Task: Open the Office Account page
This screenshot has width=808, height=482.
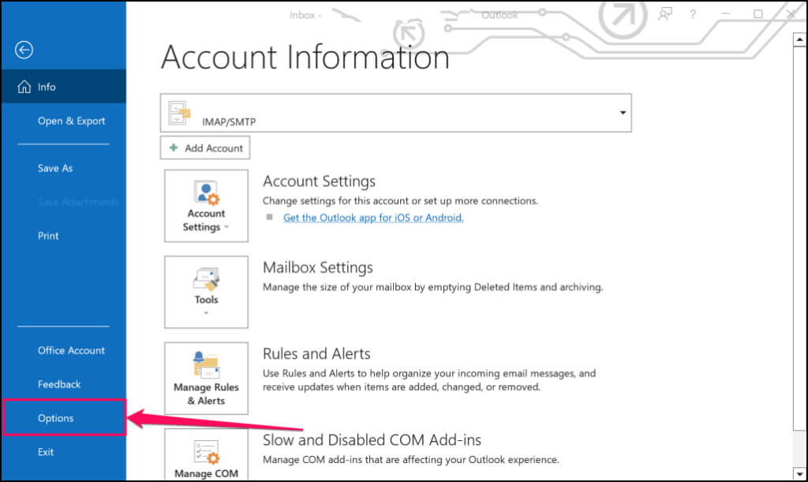Action: coord(71,350)
